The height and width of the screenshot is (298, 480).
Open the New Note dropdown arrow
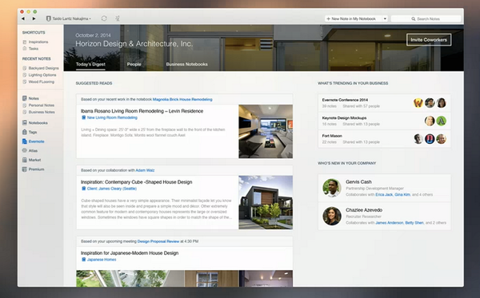tap(385, 18)
